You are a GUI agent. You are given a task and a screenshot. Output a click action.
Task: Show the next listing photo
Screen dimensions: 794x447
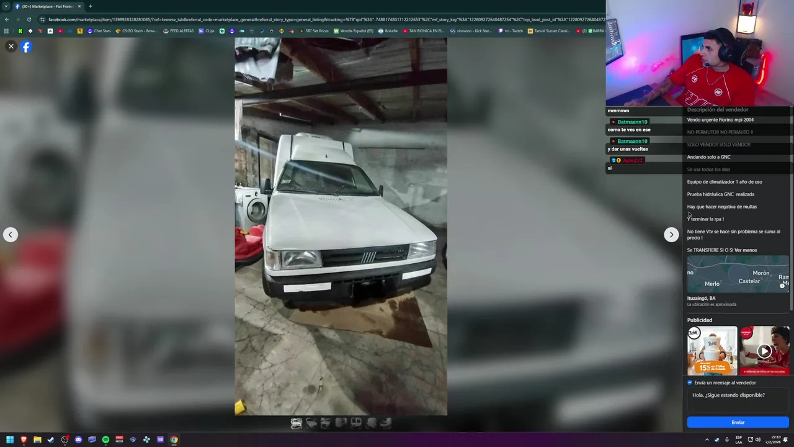coord(671,235)
